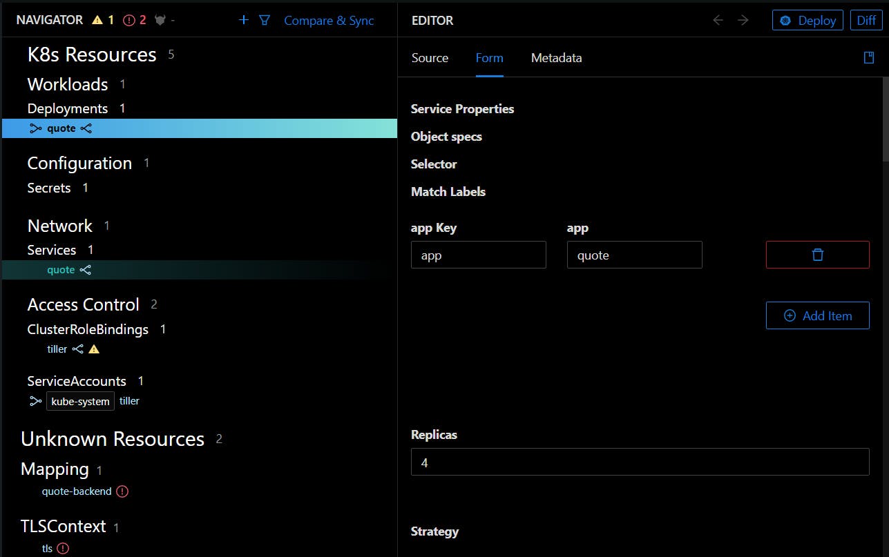Screen dimensions: 889x557
Task: Select the quote-backend mapping
Action: pyautogui.click(x=77, y=491)
